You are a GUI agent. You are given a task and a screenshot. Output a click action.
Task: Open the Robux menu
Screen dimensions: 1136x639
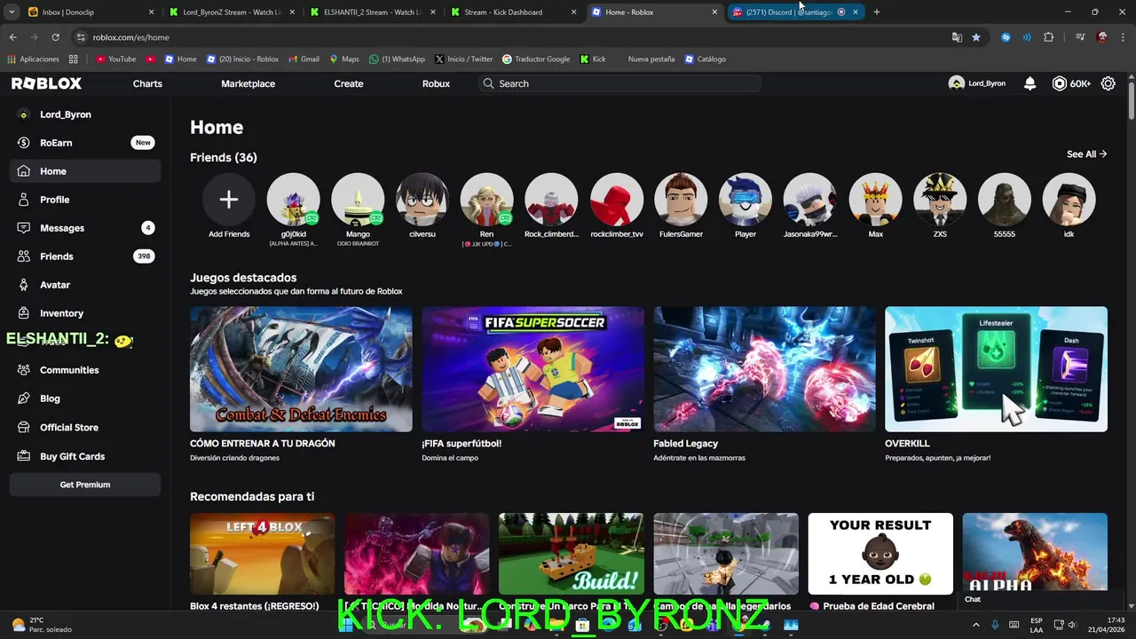[436, 83]
